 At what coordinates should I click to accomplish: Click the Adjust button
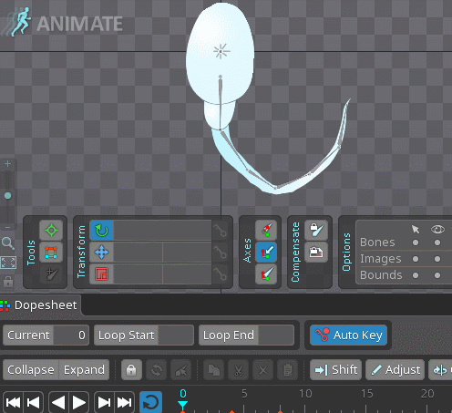395,370
